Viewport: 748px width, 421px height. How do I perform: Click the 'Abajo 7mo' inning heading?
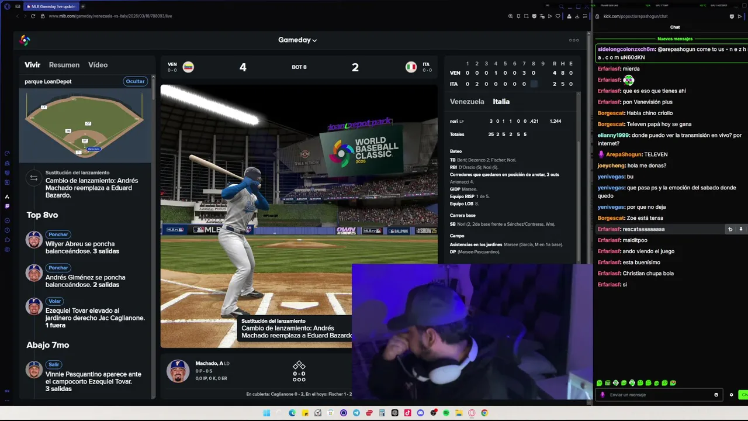(x=47, y=345)
